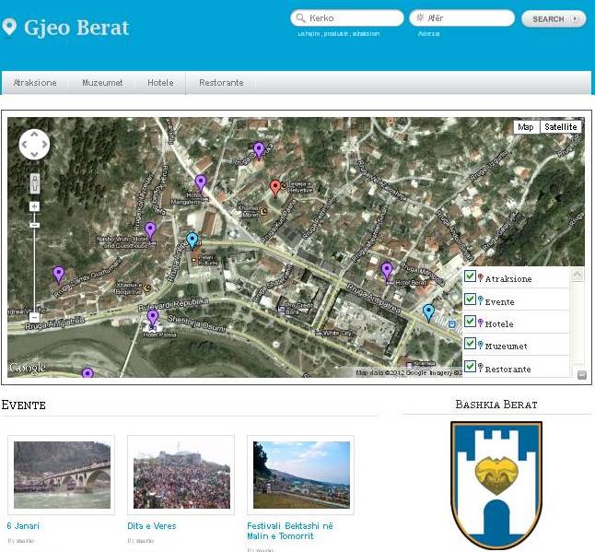Disable the Hotele markers checkbox

pyautogui.click(x=470, y=322)
